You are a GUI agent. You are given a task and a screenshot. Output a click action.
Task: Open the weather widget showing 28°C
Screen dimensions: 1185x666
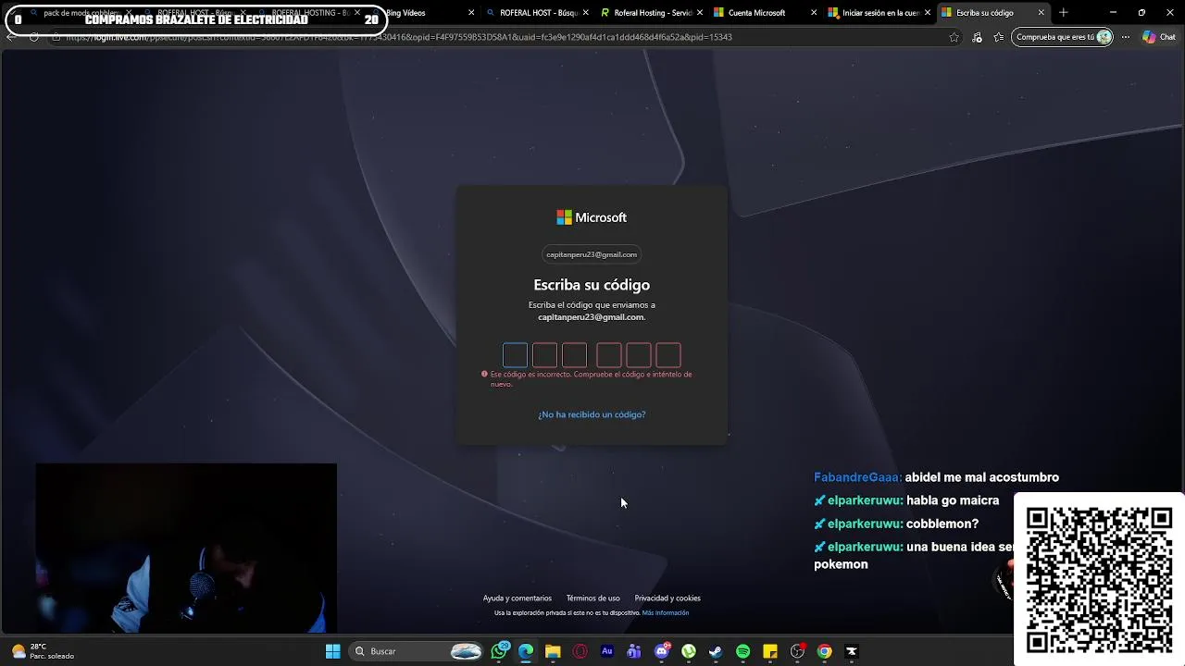43,651
